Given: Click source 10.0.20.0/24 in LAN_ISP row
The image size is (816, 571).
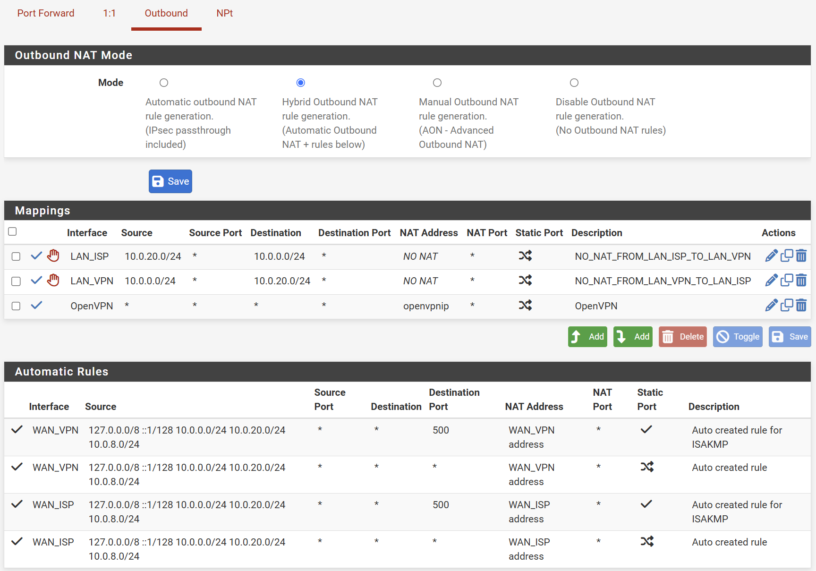Looking at the screenshot, I should [x=153, y=256].
